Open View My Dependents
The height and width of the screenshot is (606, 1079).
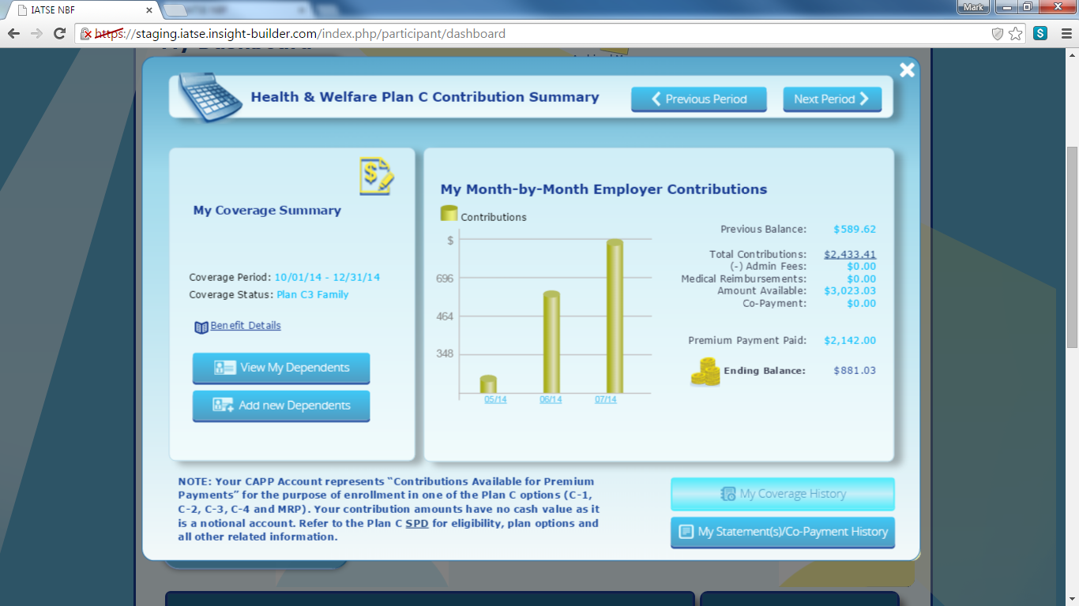(281, 368)
